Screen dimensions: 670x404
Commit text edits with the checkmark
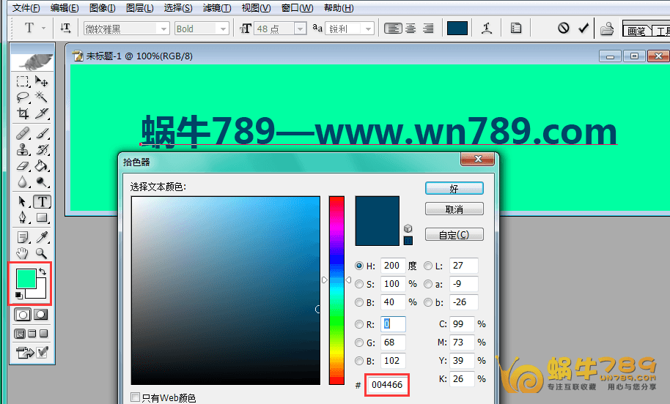click(x=584, y=29)
